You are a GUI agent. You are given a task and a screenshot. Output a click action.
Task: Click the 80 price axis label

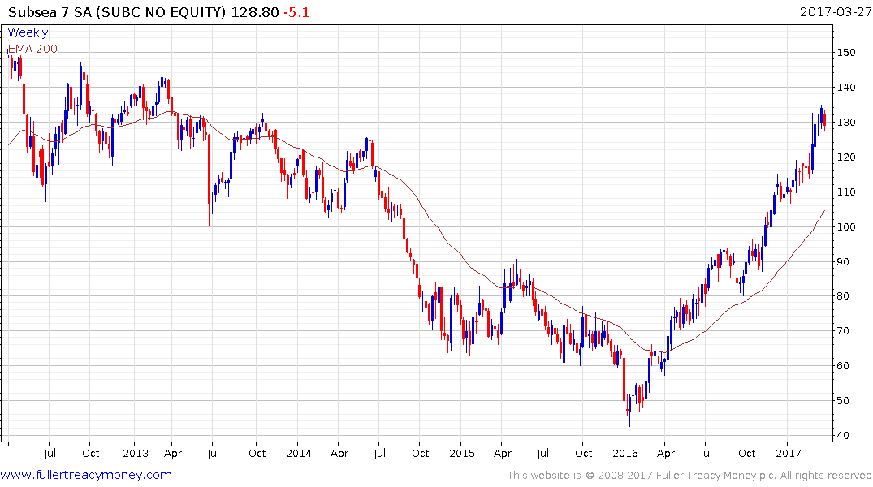tap(844, 296)
